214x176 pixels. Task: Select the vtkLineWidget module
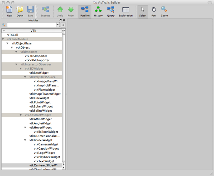pos(39,98)
